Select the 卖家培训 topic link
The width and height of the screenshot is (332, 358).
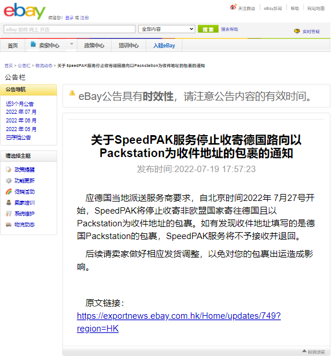click(25, 203)
